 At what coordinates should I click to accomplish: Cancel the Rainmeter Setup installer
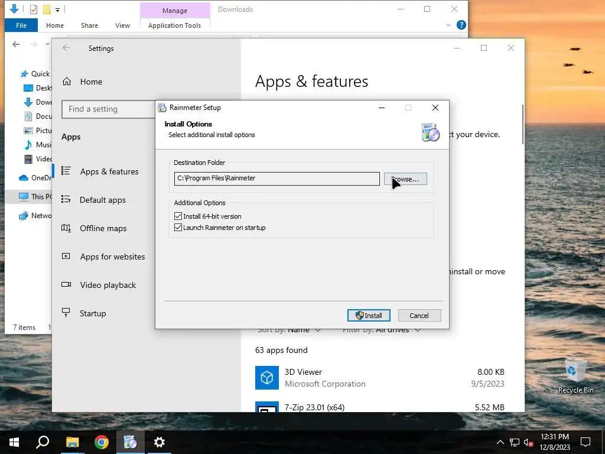[x=419, y=316]
